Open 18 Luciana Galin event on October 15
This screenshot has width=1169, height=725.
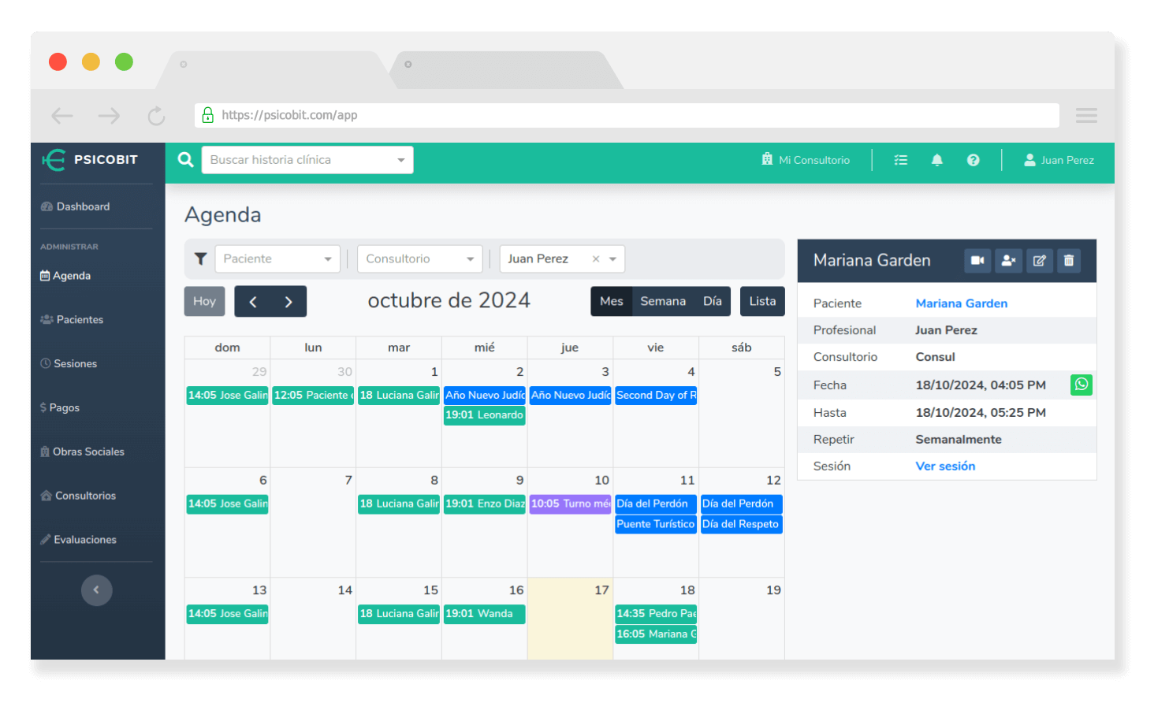pyautogui.click(x=399, y=614)
